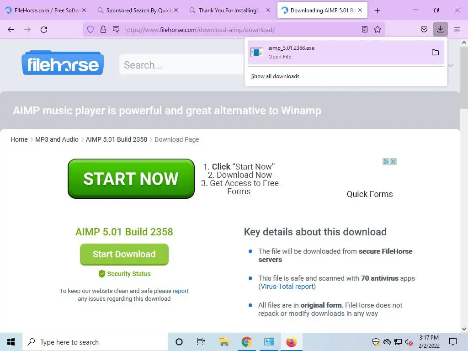The image size is (468, 351).
Task: Click the Quick Forms ad title
Action: 369,194
